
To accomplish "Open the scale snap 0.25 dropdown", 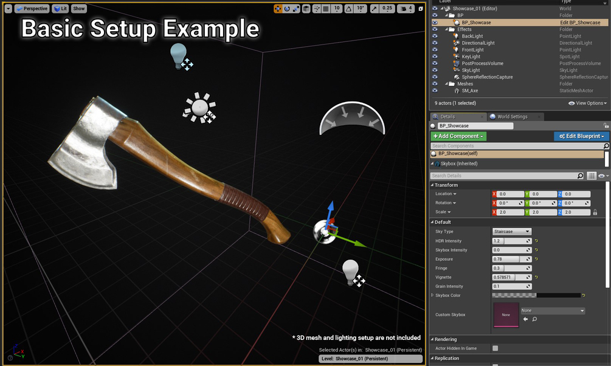I will [387, 9].
